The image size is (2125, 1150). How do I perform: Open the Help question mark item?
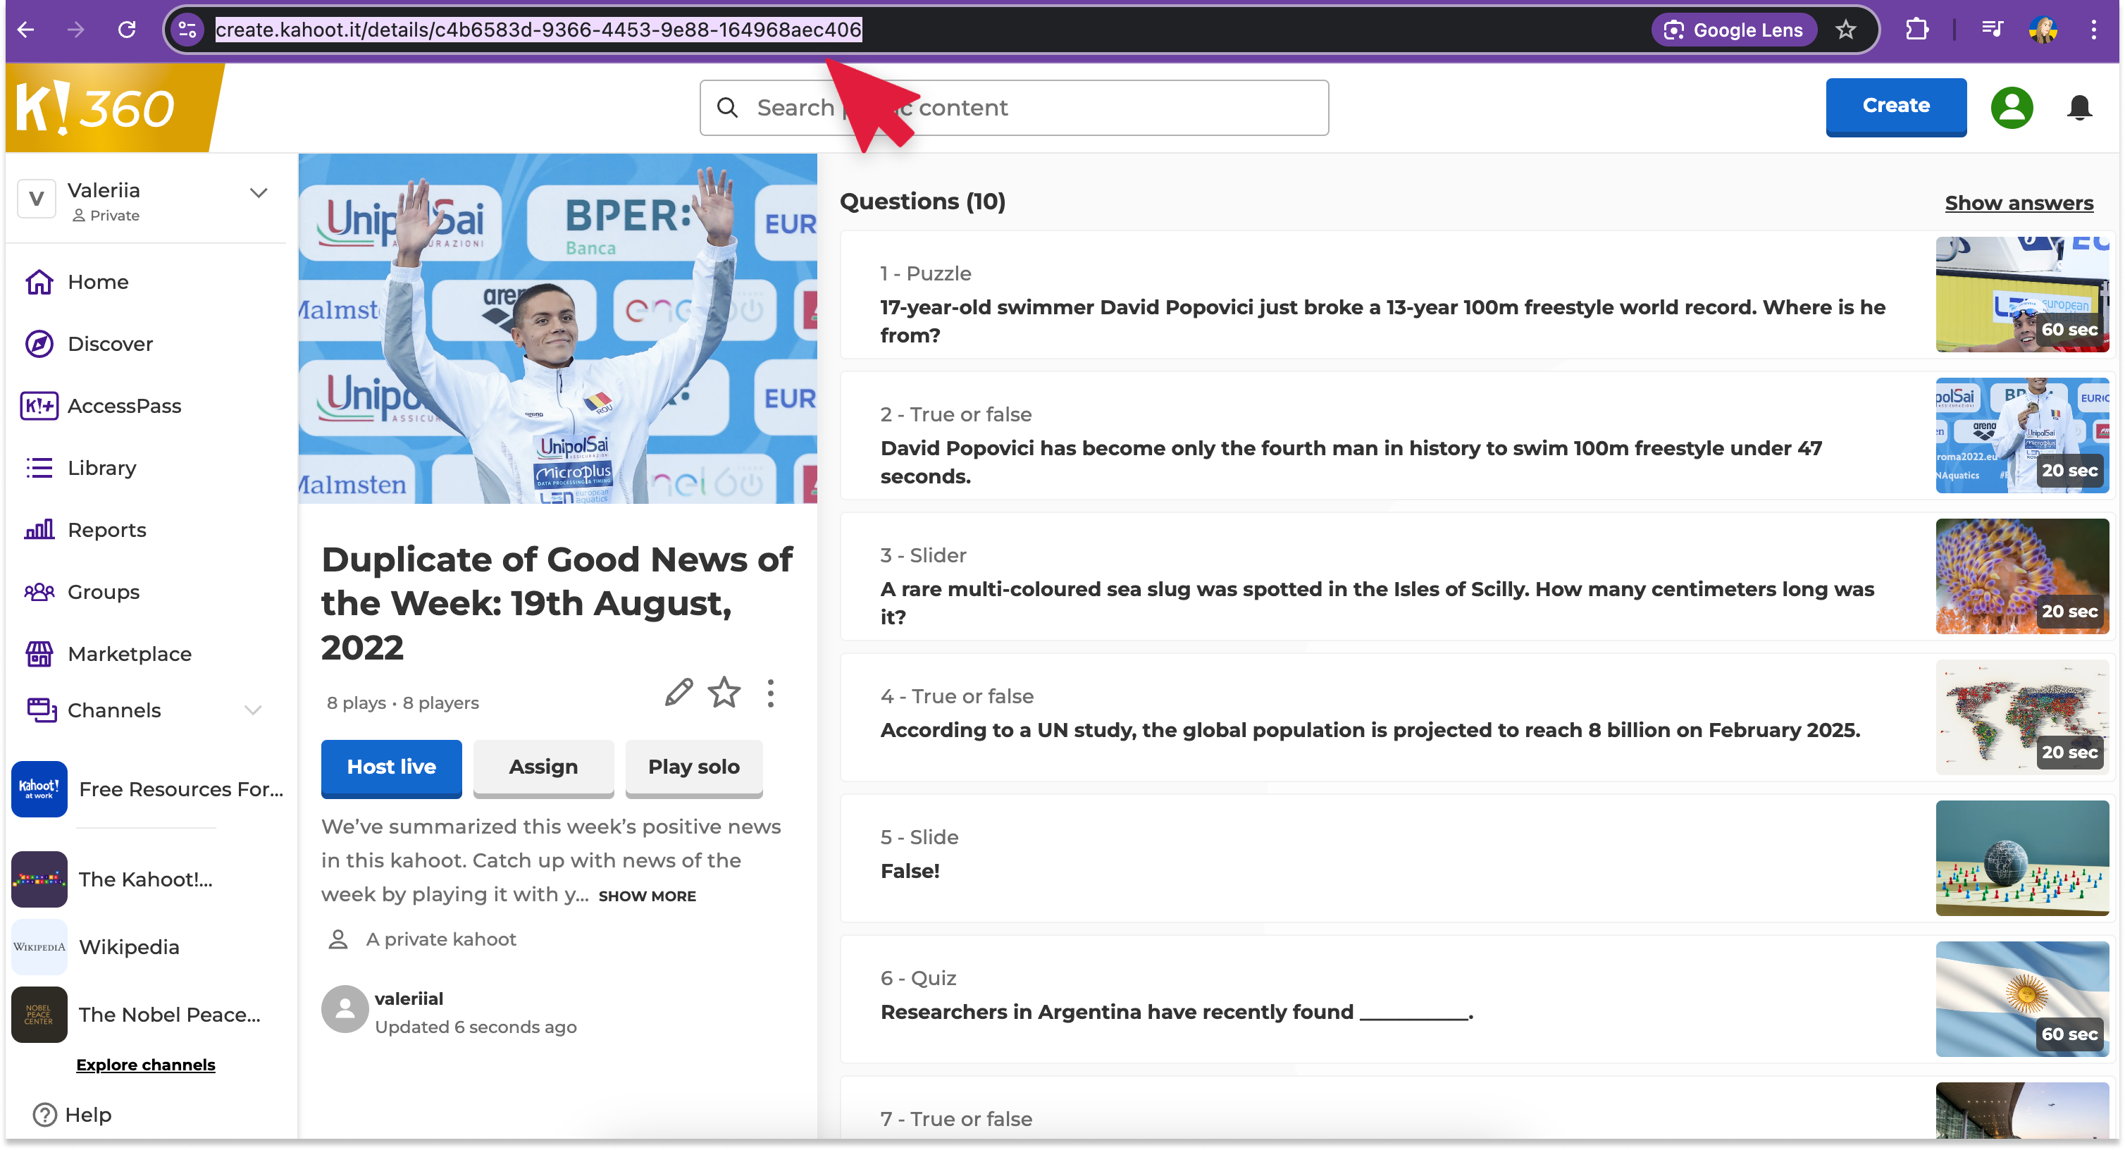tap(73, 1115)
